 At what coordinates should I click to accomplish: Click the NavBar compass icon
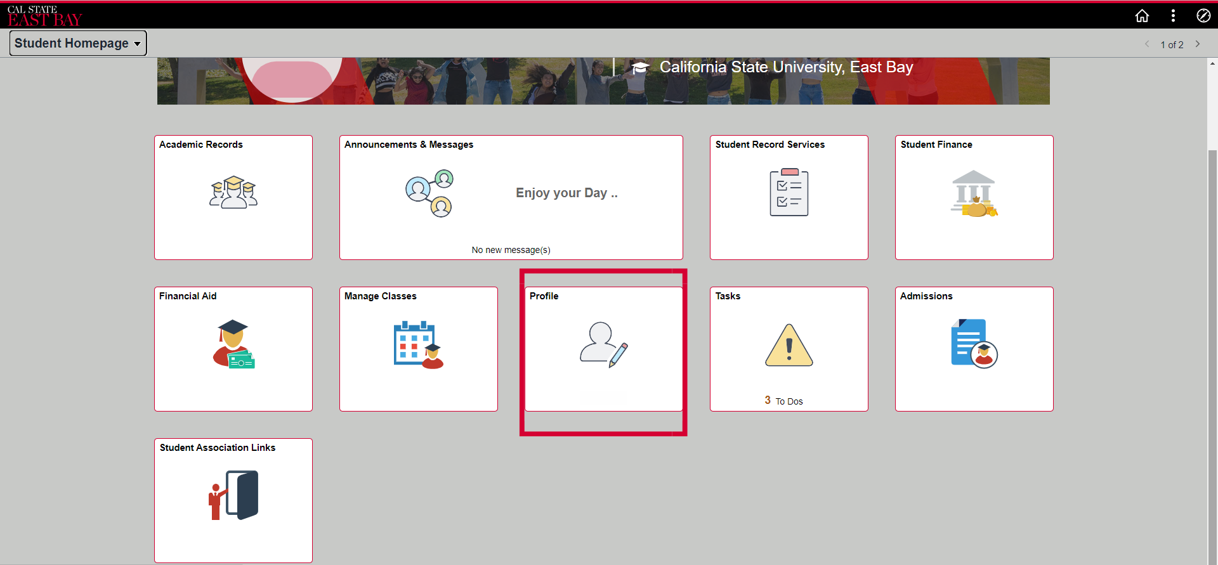1203,16
